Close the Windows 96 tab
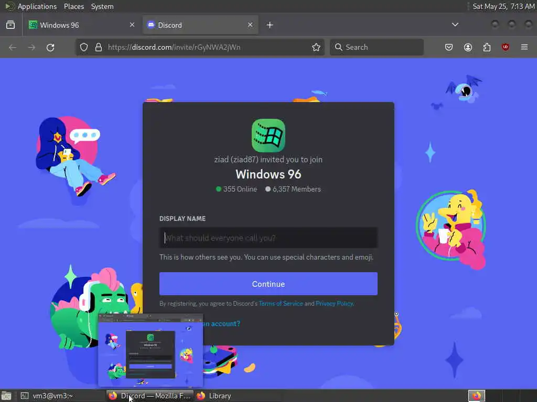The height and width of the screenshot is (402, 537). (132, 25)
